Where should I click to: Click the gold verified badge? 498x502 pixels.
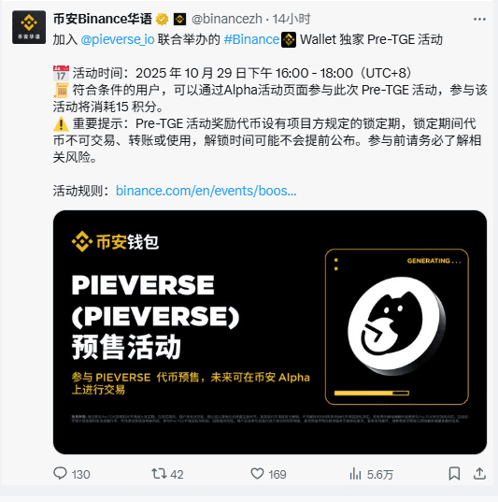pyautogui.click(x=162, y=20)
